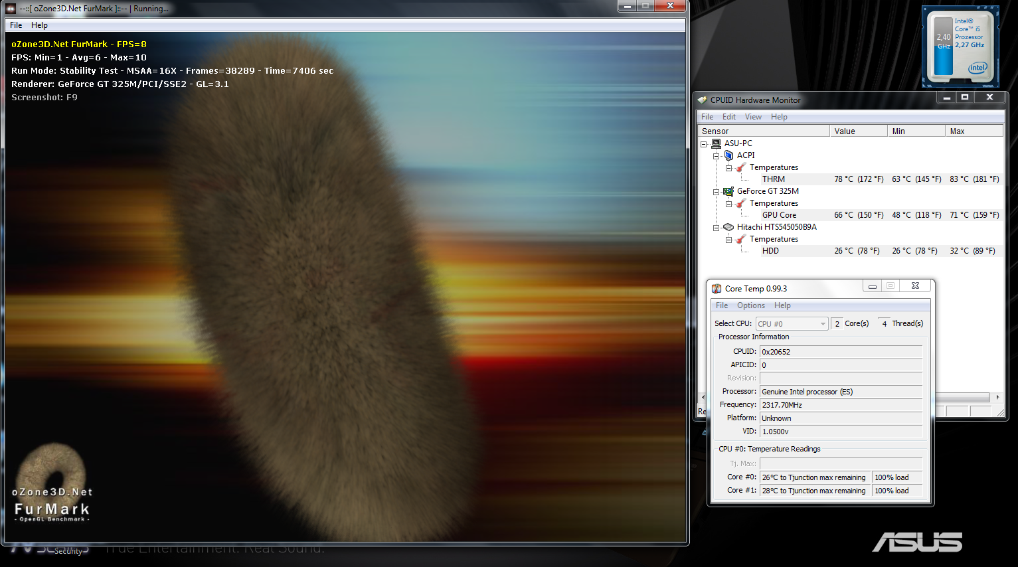Viewport: 1018px width, 567px height.
Task: Collapse the ASU-PC tree node
Action: (x=704, y=144)
